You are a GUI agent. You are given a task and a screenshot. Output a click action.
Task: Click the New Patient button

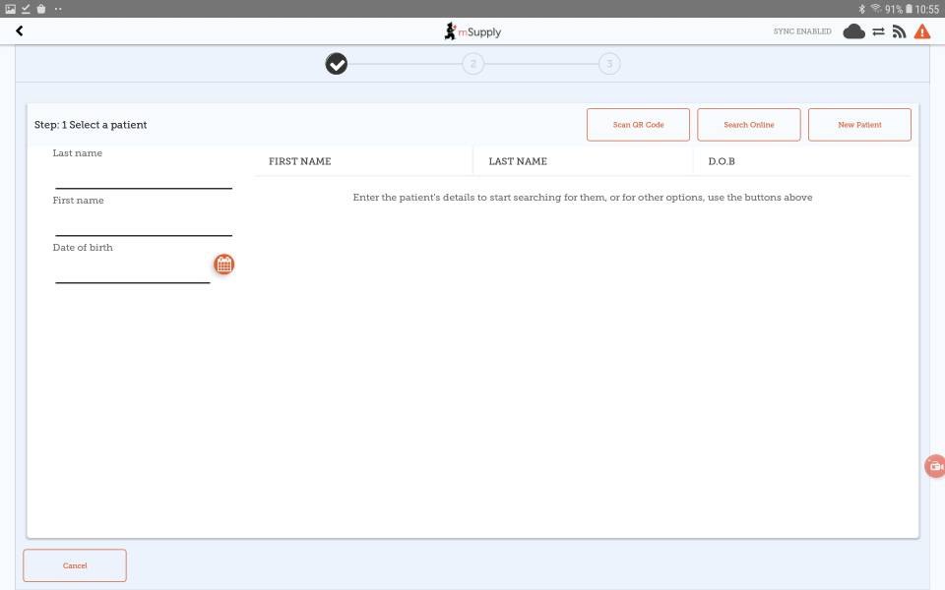tap(859, 125)
